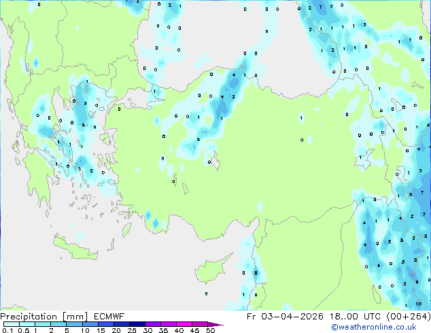Click the 10–15 mm legend swatch
The height and width of the screenshot is (333, 431).
(x=90, y=324)
